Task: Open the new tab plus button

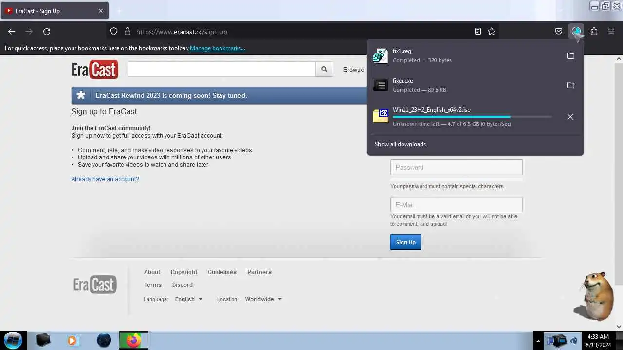Action: pos(119,11)
